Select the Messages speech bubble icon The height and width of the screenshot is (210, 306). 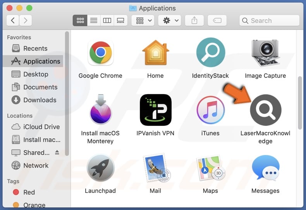(x=266, y=168)
